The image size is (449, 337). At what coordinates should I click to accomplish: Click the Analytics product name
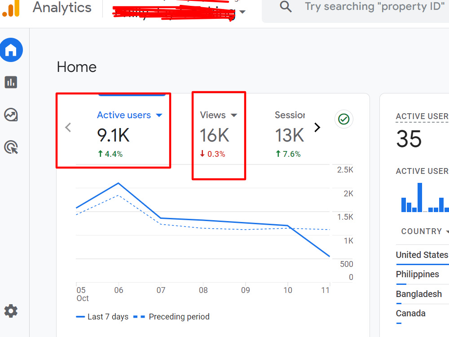62,7
